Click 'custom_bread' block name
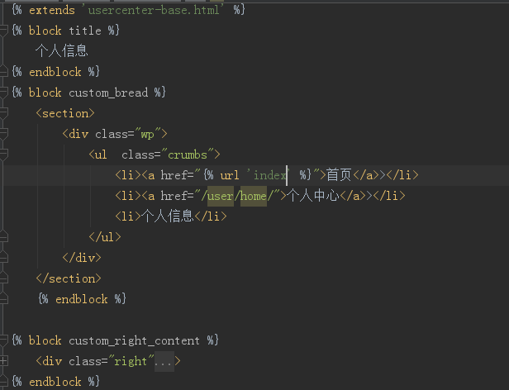This screenshot has width=509, height=390. [108, 93]
